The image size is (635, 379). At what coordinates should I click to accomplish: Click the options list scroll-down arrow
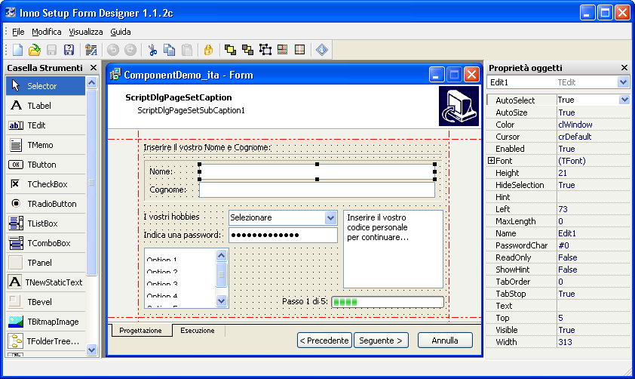221,300
